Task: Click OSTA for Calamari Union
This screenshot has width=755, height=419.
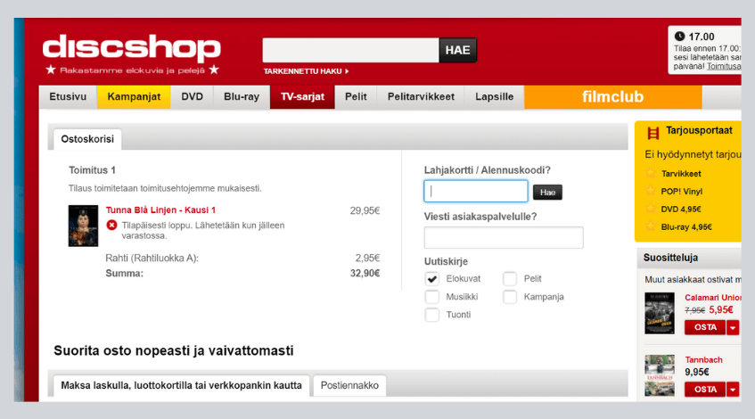Action: [705, 327]
